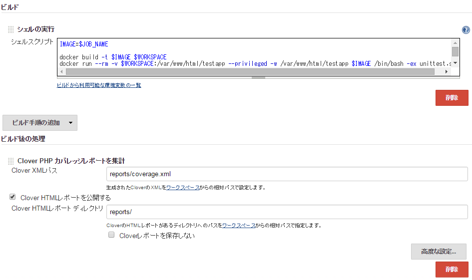Click the script box's left scroll arrow
This screenshot has width=472, height=280.
[x=61, y=72]
